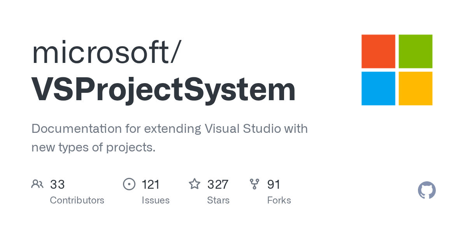Click the Contributors label
467x233 pixels.
[x=77, y=200]
